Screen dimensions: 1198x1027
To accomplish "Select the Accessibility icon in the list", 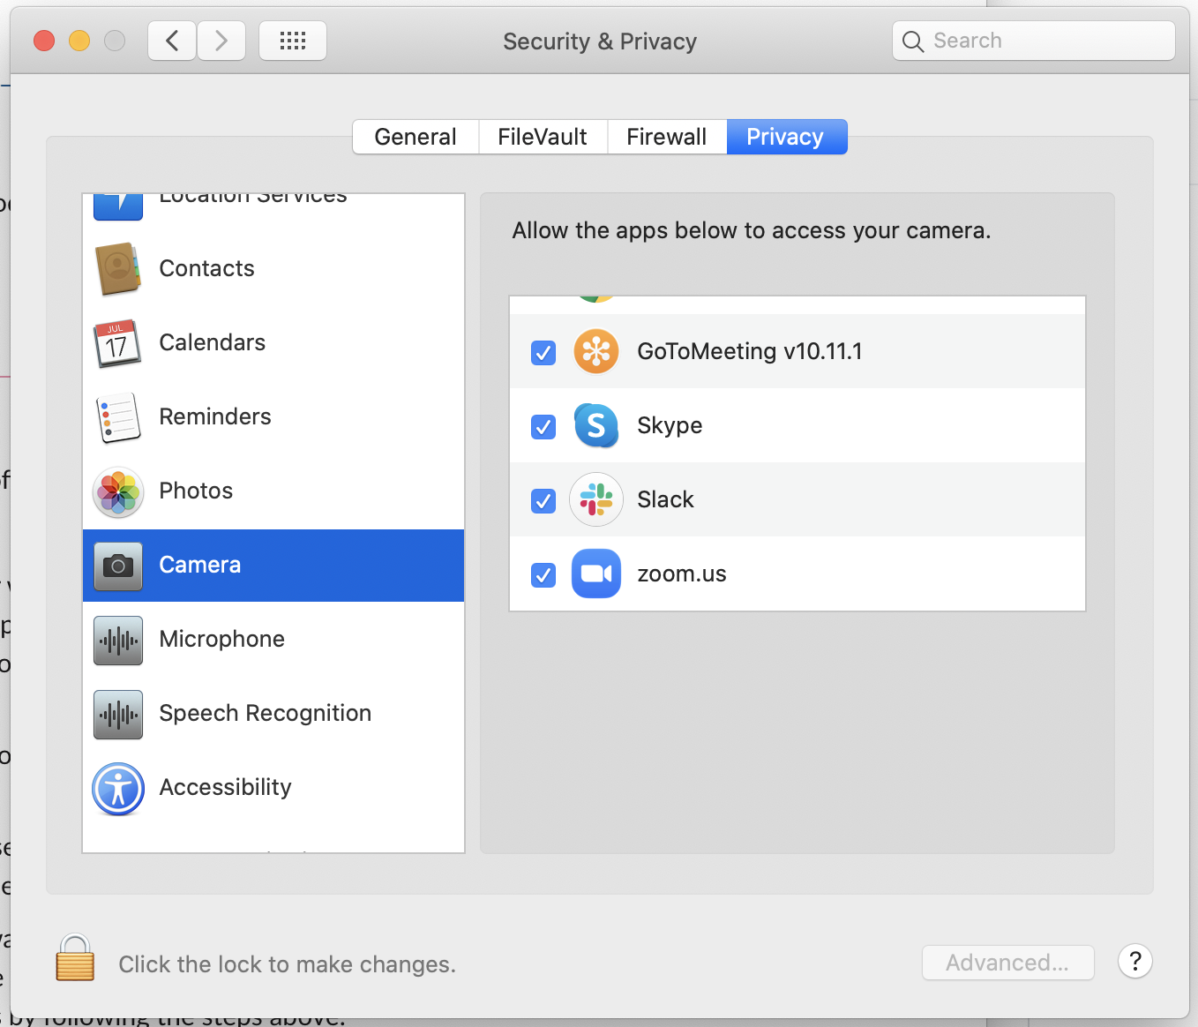I will pos(117,788).
